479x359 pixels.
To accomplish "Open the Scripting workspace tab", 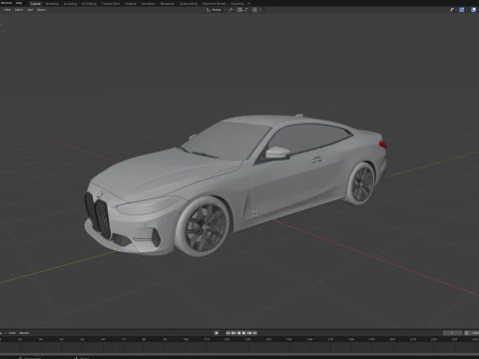I will [x=237, y=4].
